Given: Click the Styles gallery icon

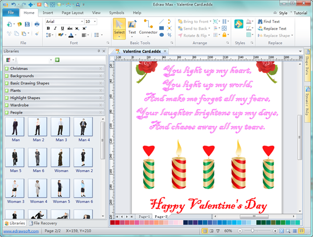Looking at the screenshot, I should point(239,25).
